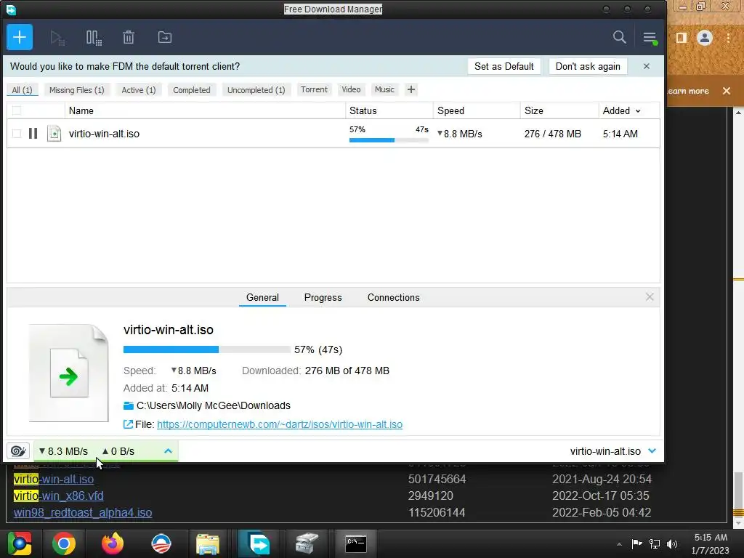Select the Uncompleted (1) filter tab
The image size is (744, 558).
(256, 90)
